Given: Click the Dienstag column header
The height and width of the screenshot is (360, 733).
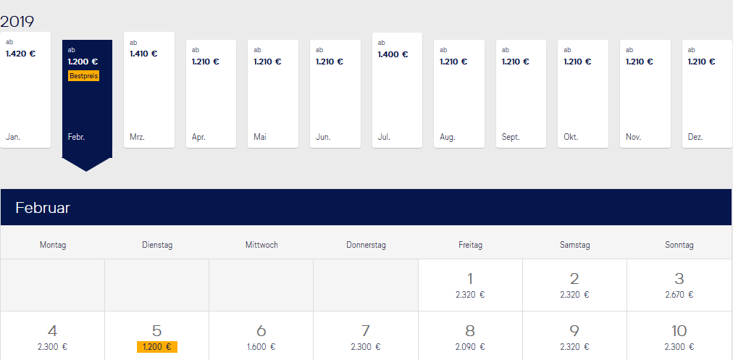Looking at the screenshot, I should tap(157, 245).
